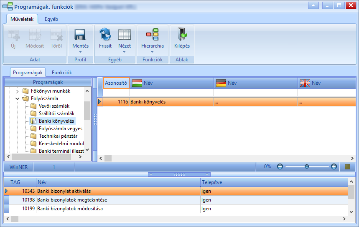Screen dimensions: 359x227
Task: Exit using the Kilépés door icon
Action: pyautogui.click(x=182, y=35)
